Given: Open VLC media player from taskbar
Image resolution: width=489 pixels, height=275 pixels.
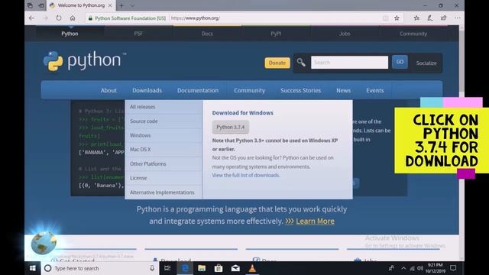Looking at the screenshot, I should pyautogui.click(x=252, y=268).
